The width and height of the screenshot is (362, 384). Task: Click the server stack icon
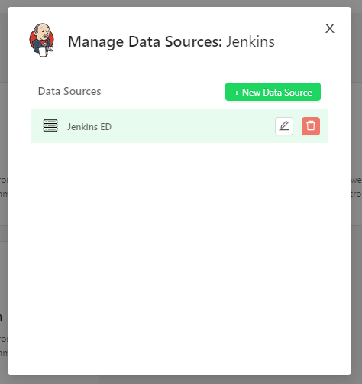(x=50, y=125)
